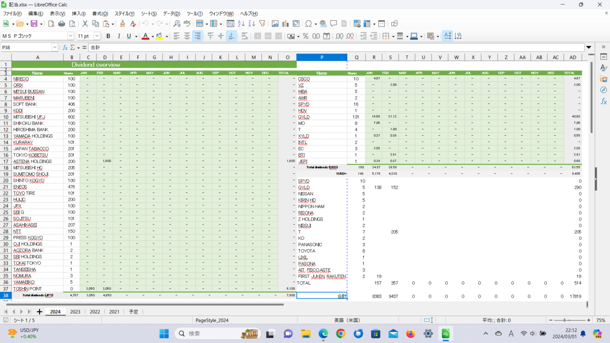Open Paste options dropdown arrow
Screen dimensions: 610x343
point(112,23)
